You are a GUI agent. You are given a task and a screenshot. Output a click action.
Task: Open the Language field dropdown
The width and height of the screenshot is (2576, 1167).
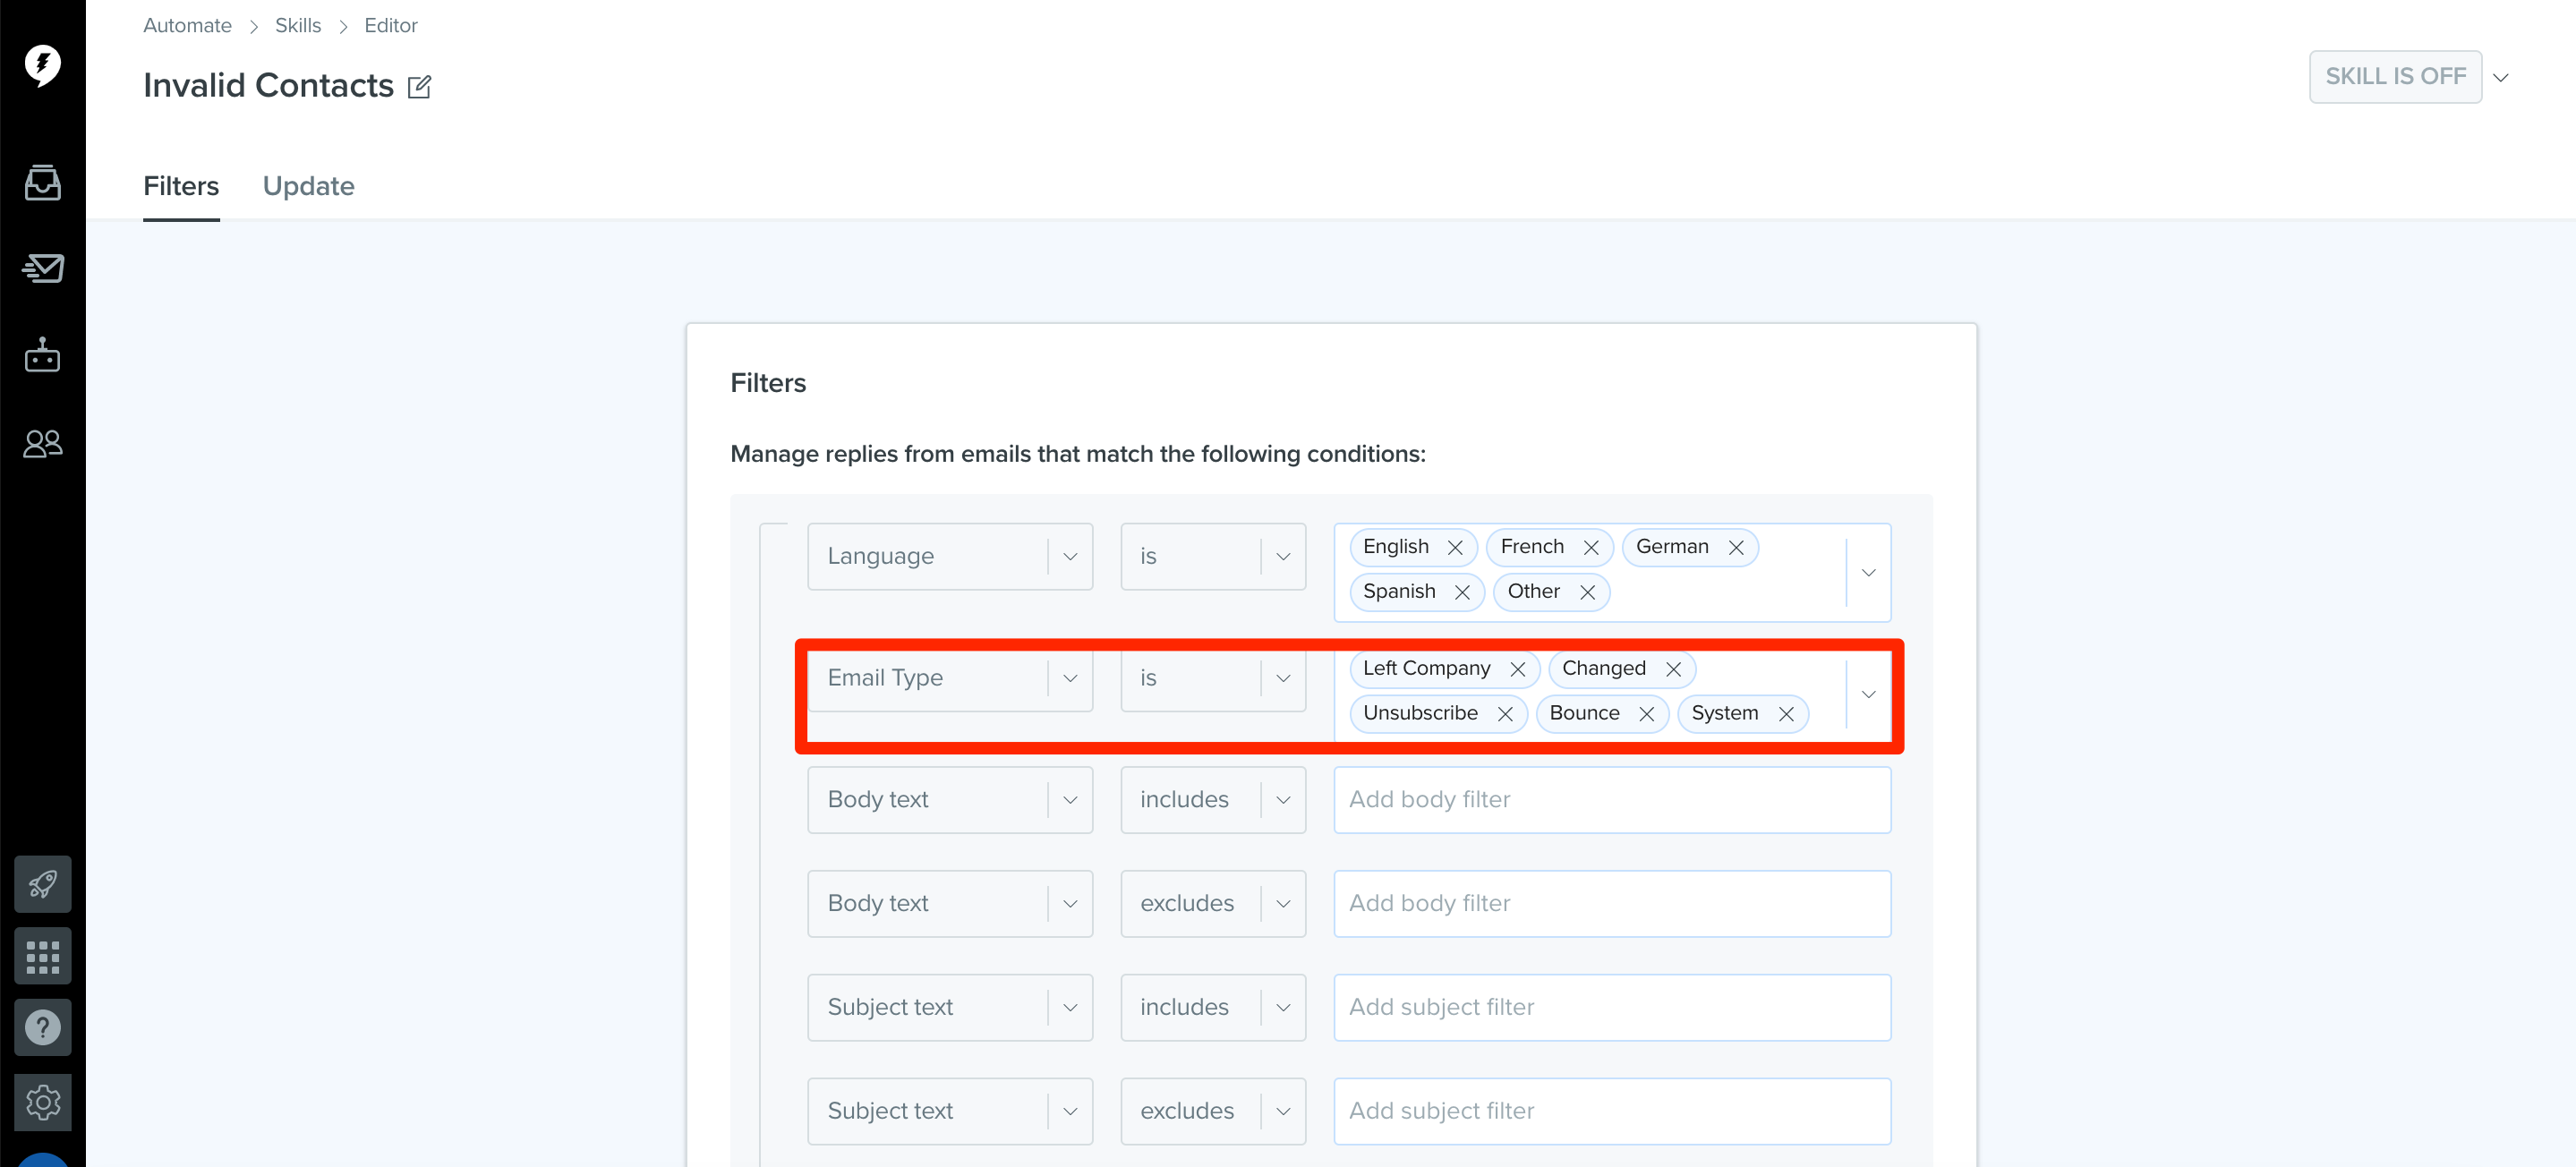(950, 557)
